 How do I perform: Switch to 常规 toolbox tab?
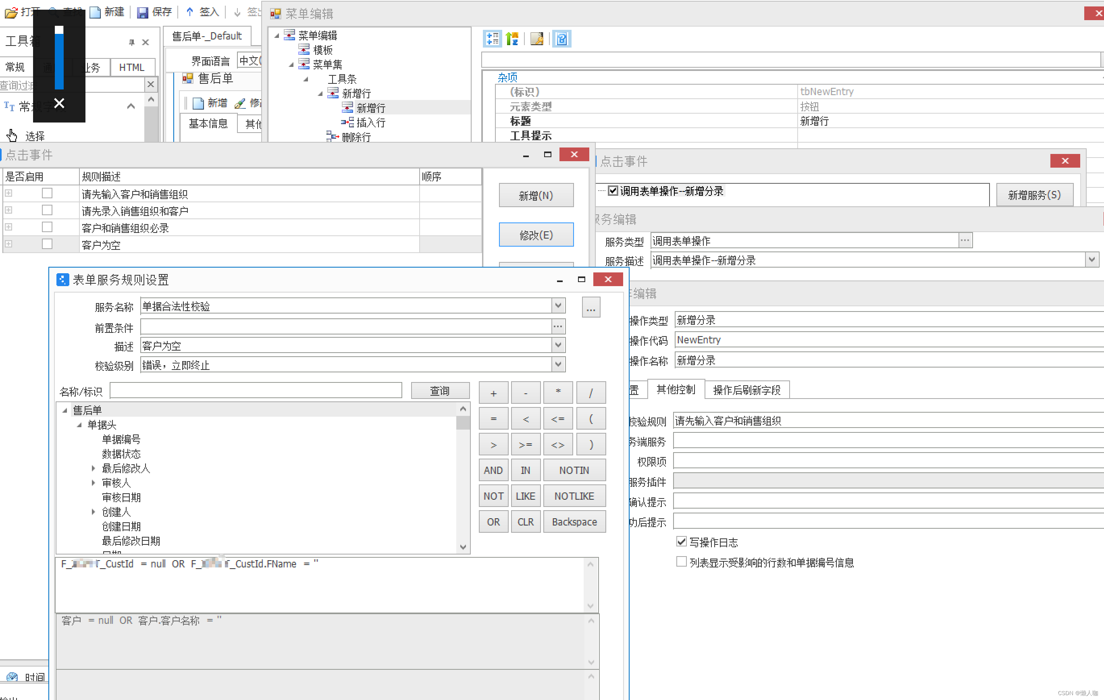pyautogui.click(x=15, y=67)
